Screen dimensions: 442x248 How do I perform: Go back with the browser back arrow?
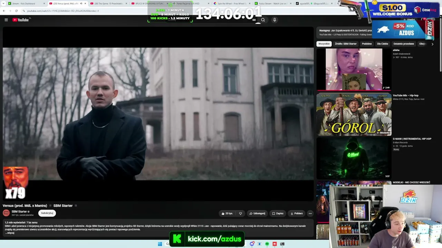(4, 11)
